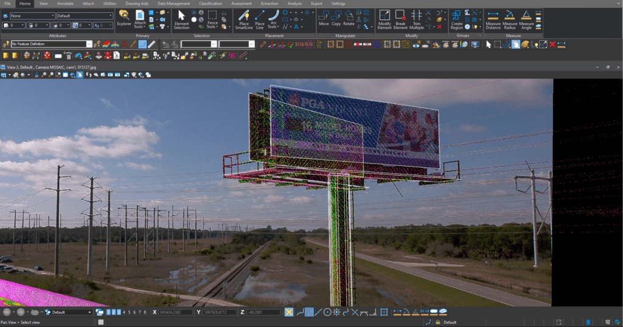This screenshot has height=327, width=623.
Task: Open the color attribute dropdown showing 0
Action: pos(13,26)
